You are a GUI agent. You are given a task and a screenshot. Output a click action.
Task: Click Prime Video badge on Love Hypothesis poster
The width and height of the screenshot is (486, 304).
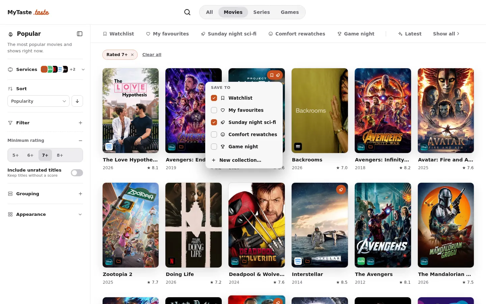click(x=109, y=147)
